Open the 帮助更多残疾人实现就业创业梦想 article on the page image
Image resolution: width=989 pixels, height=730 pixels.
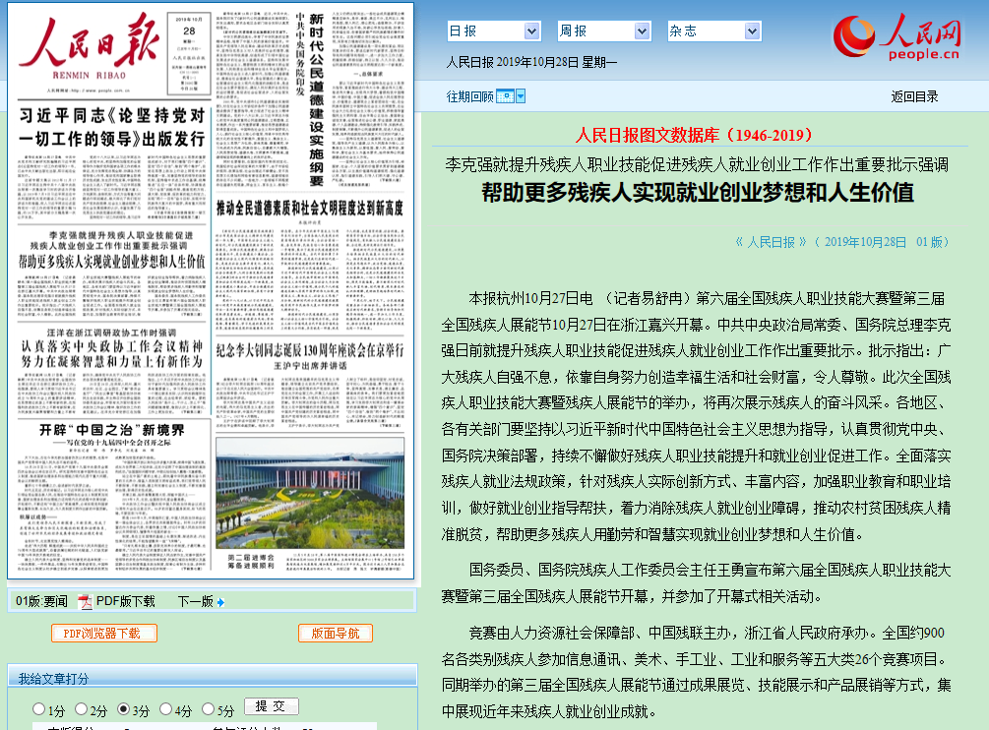pos(111,262)
